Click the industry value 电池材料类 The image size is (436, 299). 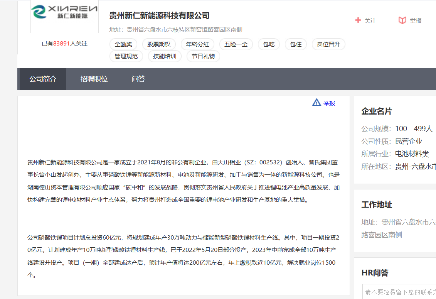(x=412, y=154)
